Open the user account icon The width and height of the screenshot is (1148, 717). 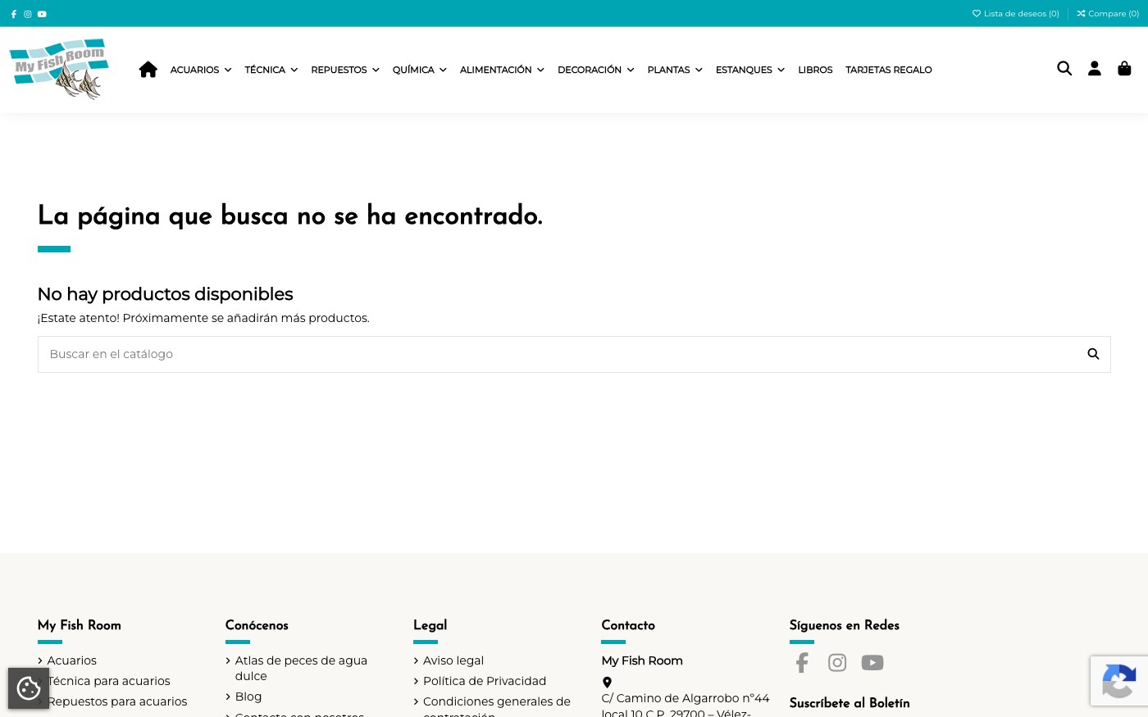1095,69
